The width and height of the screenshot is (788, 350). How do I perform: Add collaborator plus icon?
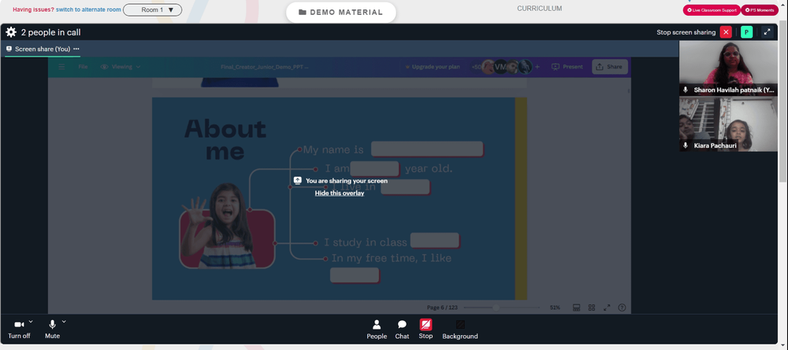click(537, 67)
